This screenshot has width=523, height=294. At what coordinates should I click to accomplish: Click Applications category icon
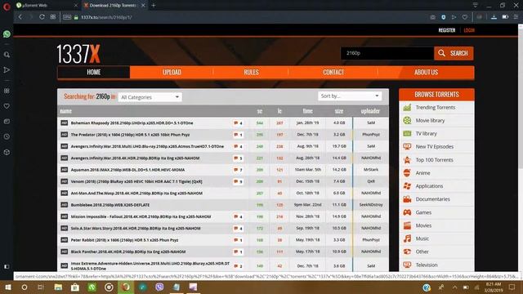[x=407, y=186]
